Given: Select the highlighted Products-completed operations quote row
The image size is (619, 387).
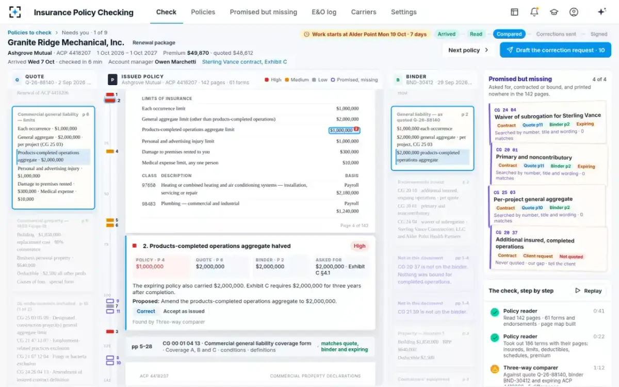Looking at the screenshot, I should [x=53, y=156].
